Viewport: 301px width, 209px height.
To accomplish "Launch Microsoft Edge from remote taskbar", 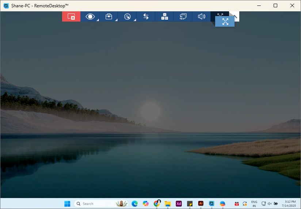I will (134, 204).
